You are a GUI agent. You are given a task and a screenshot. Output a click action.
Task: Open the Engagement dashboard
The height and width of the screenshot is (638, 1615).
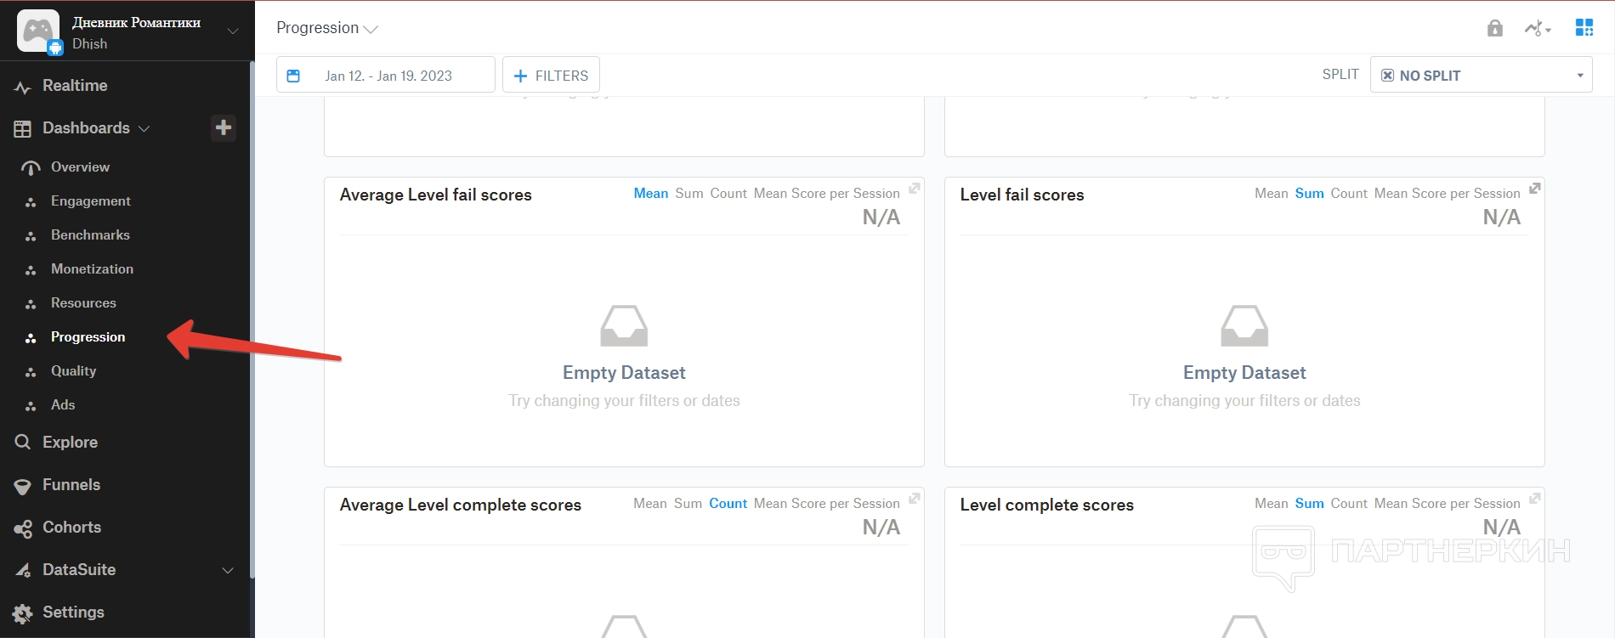(91, 201)
